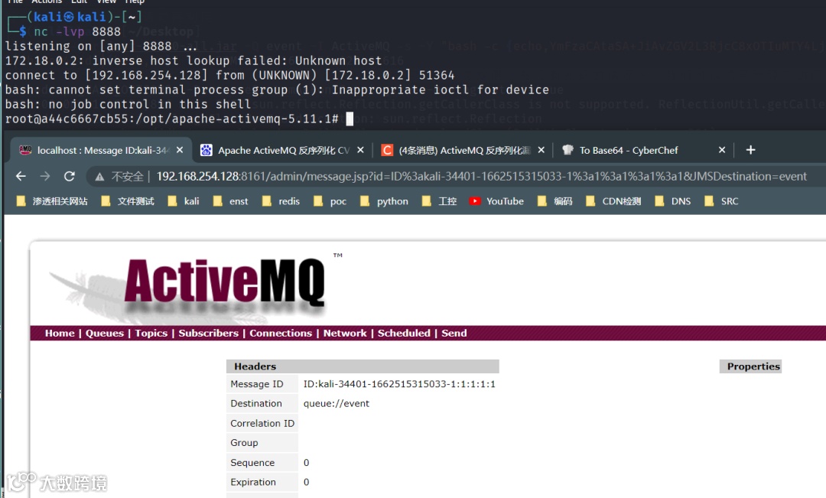Click the Message ID header label
The width and height of the screenshot is (826, 498).
[256, 384]
